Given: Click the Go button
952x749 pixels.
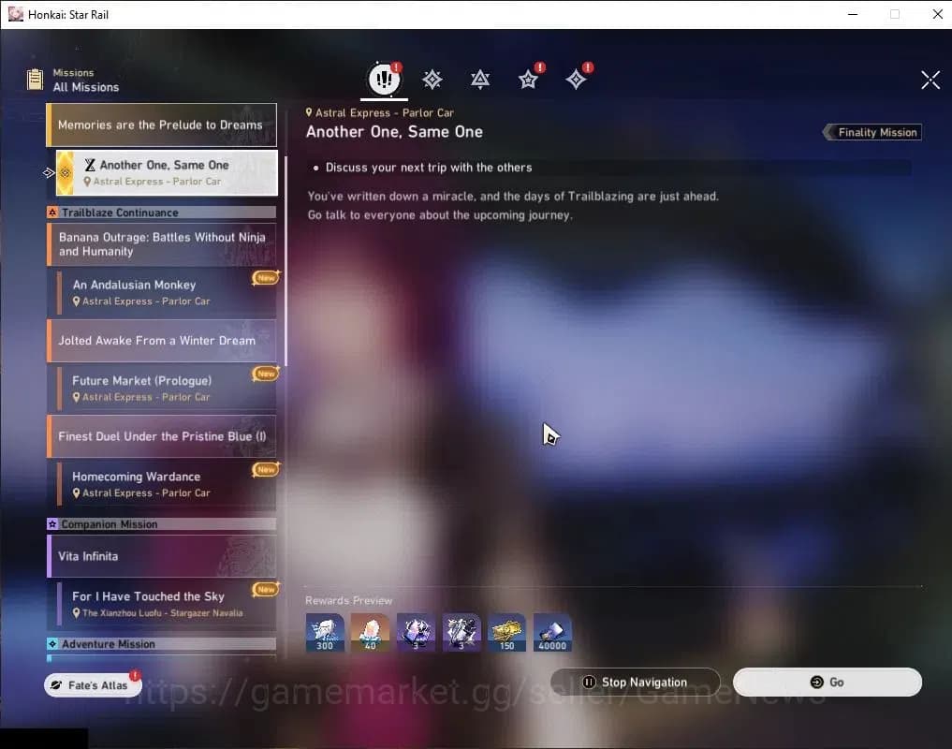Looking at the screenshot, I should coord(827,683).
